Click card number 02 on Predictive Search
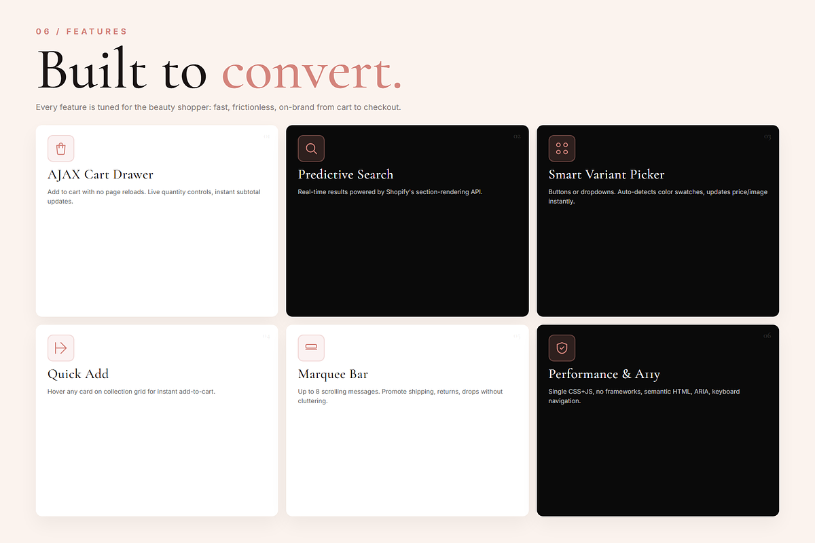Screen dimensions: 815x543 [x=517, y=136]
